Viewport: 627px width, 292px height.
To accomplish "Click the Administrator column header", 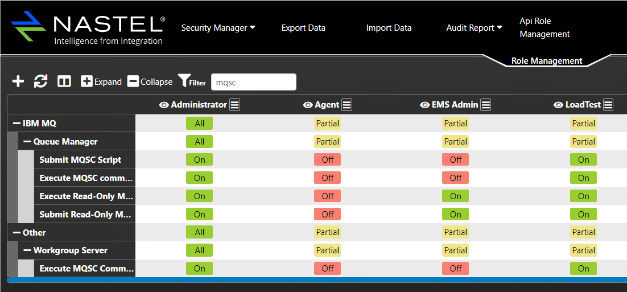I will (x=199, y=105).
